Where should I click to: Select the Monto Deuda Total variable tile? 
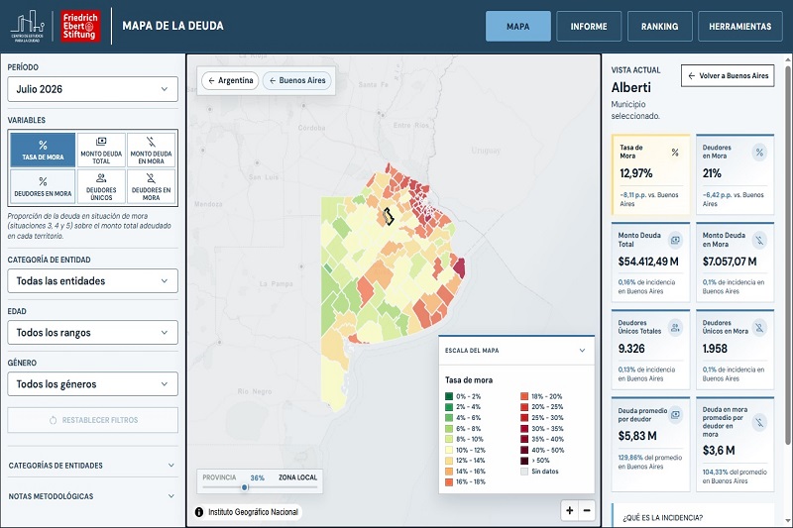pyautogui.click(x=101, y=150)
